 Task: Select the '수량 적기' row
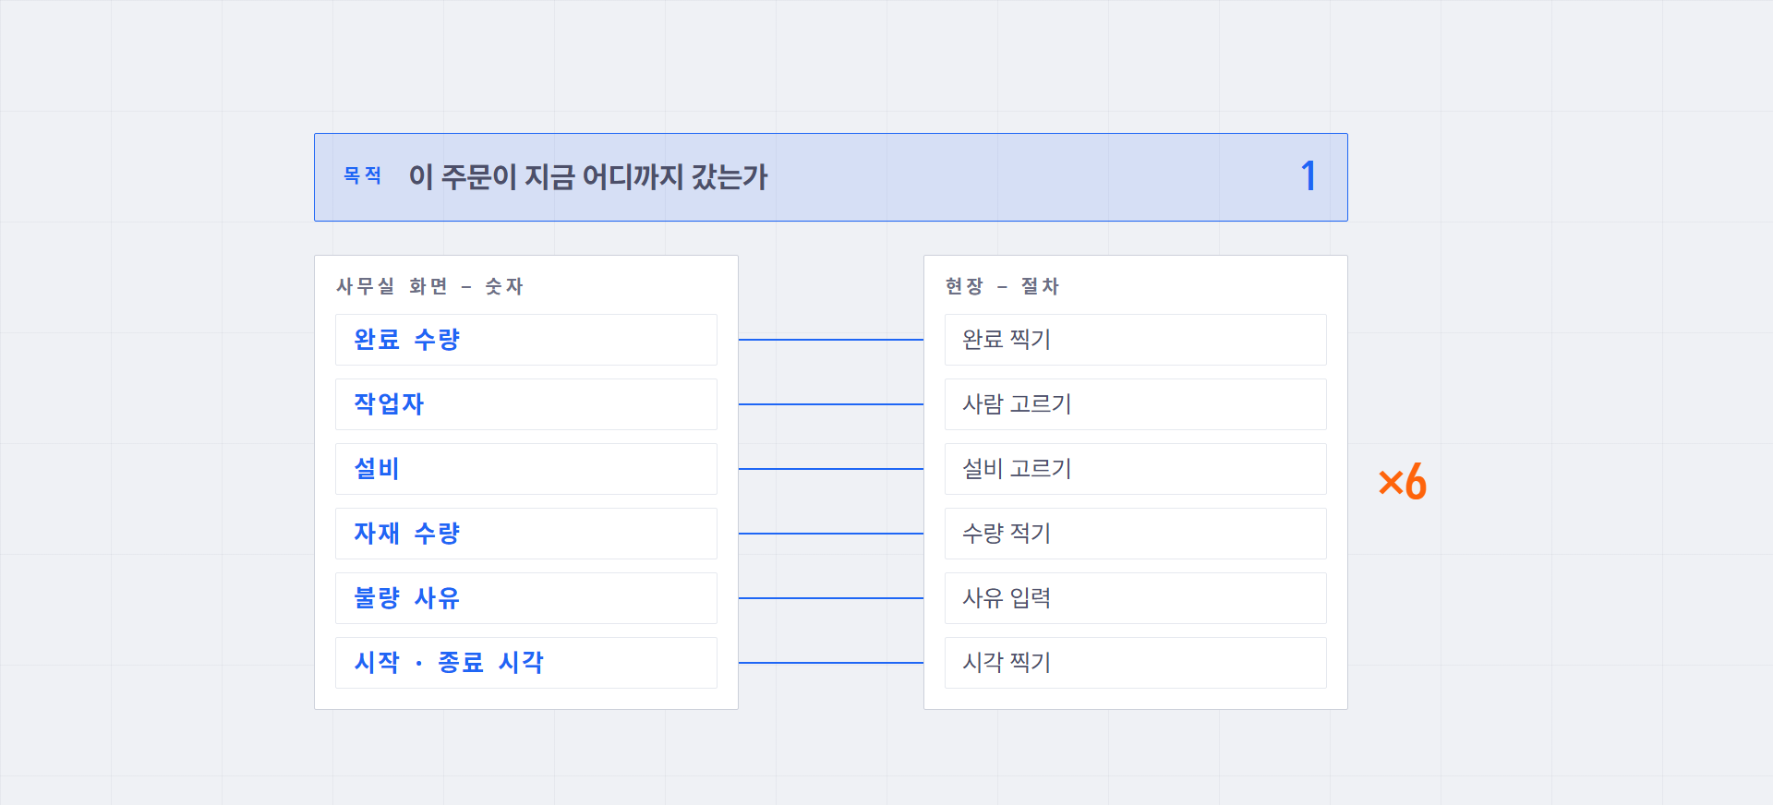pyautogui.click(x=1136, y=534)
